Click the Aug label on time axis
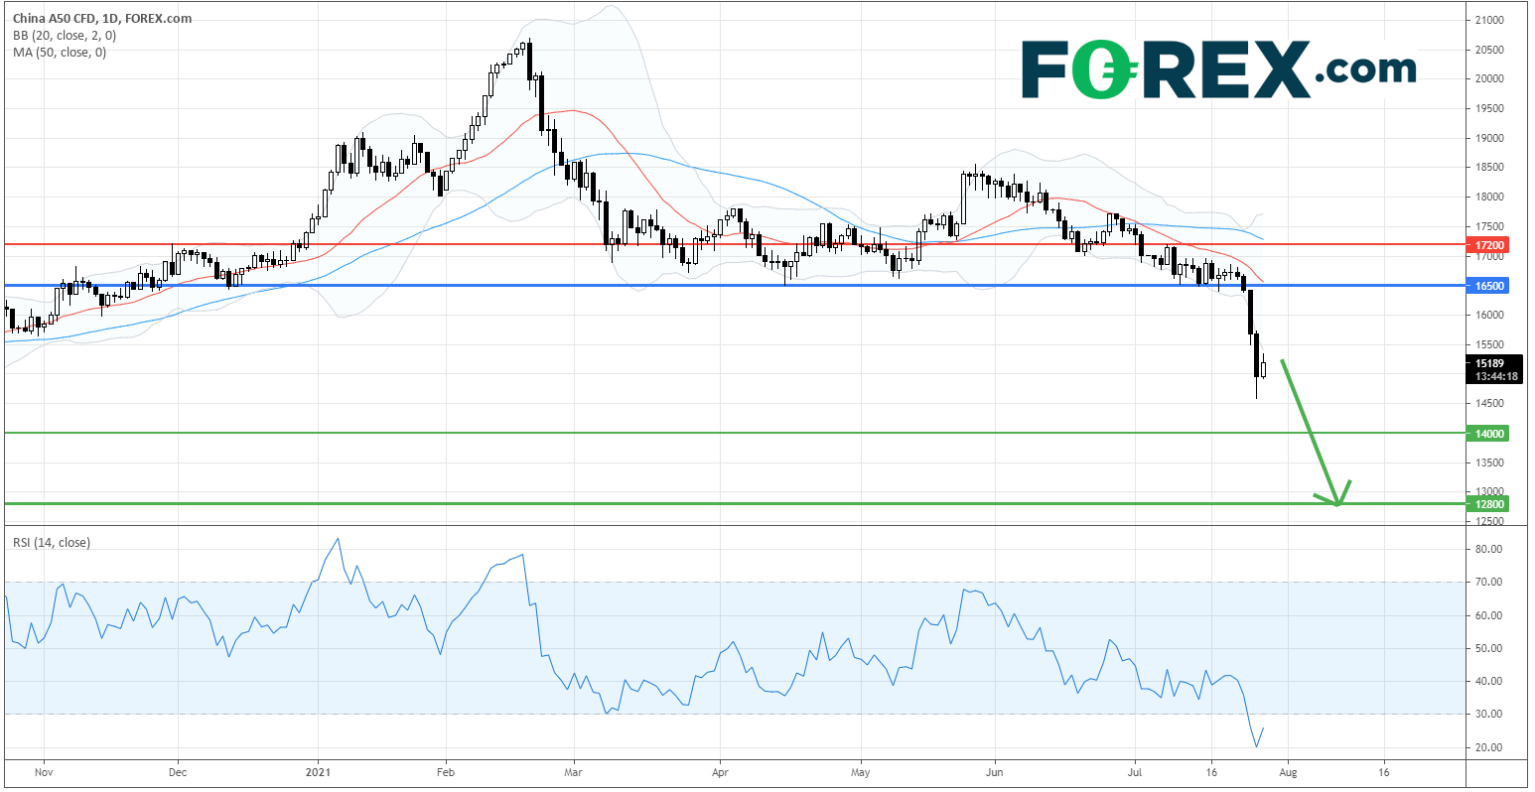 point(1287,771)
